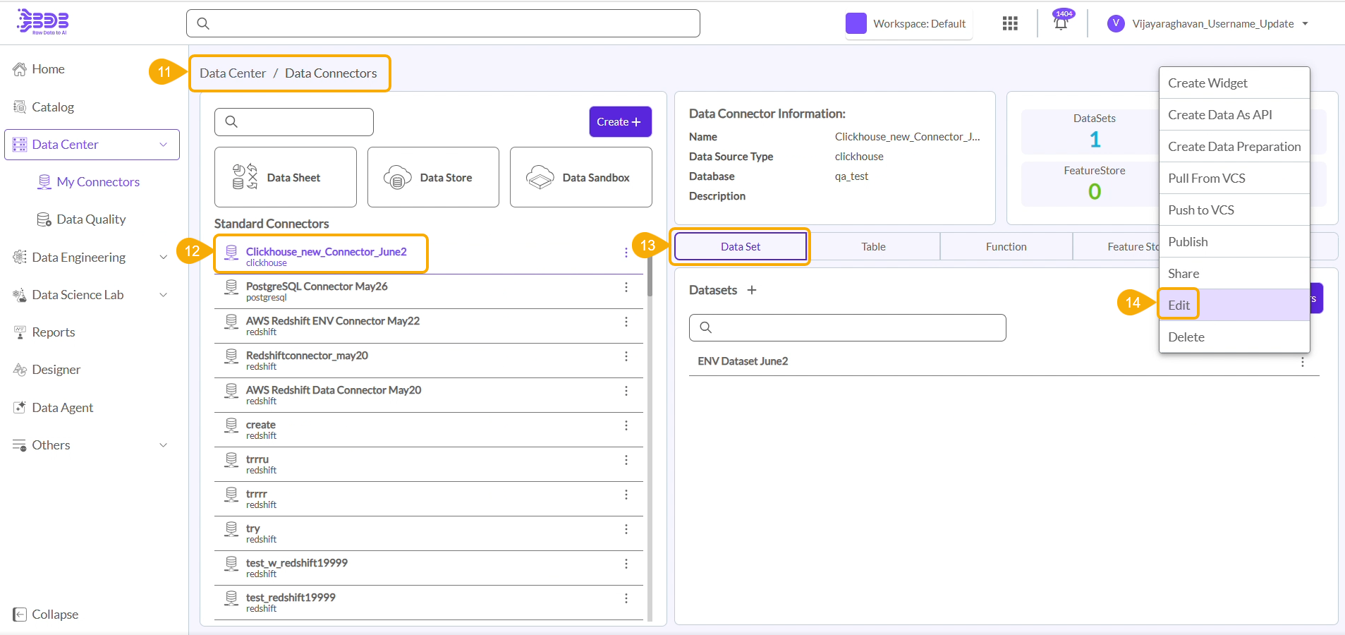
Task: Select Edit from the context menu
Action: (x=1179, y=306)
